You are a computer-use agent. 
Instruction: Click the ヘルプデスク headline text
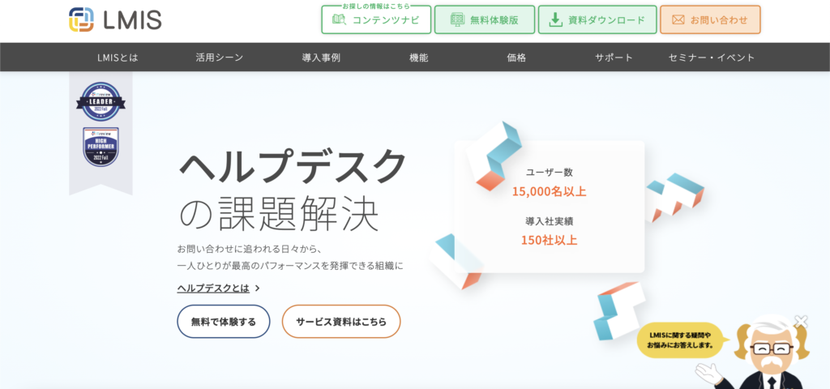(292, 166)
